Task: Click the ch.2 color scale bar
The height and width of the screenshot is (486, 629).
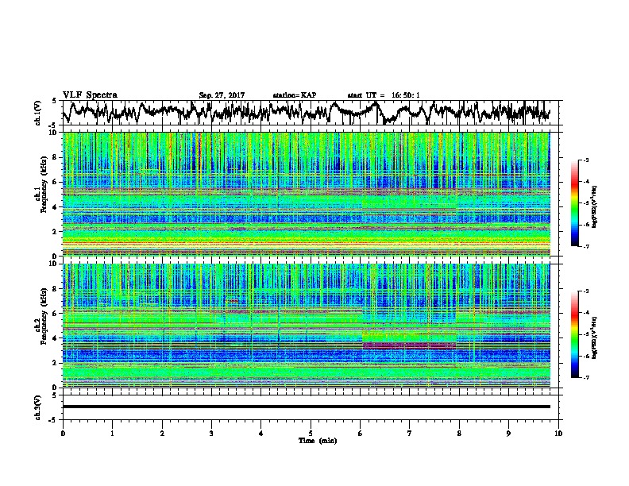Action: pyautogui.click(x=574, y=334)
